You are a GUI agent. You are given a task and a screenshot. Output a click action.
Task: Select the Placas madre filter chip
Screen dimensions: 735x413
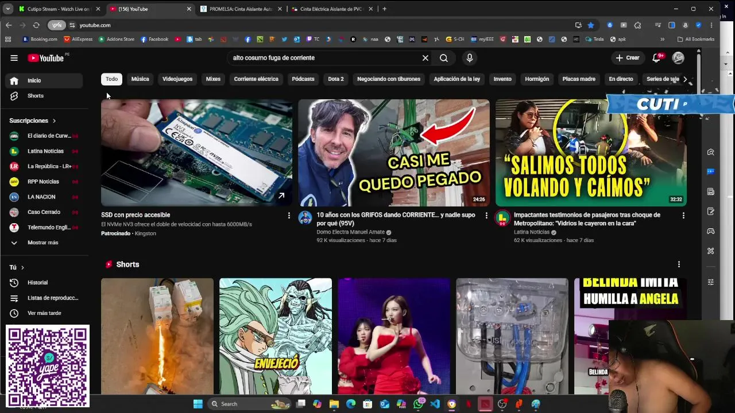point(579,79)
